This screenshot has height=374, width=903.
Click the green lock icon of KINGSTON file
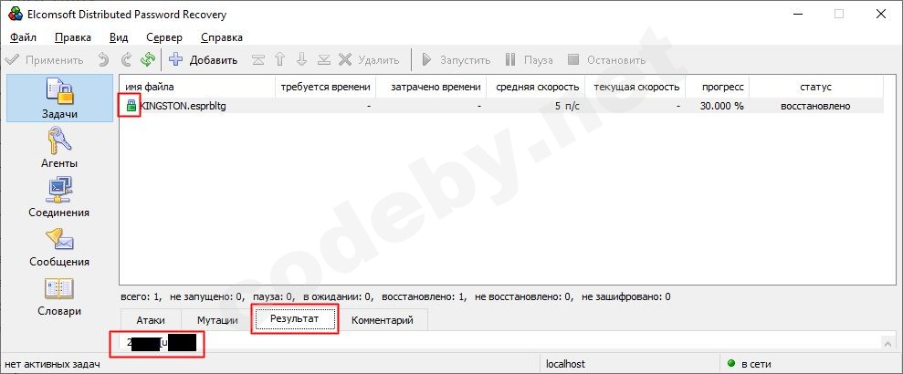point(131,106)
